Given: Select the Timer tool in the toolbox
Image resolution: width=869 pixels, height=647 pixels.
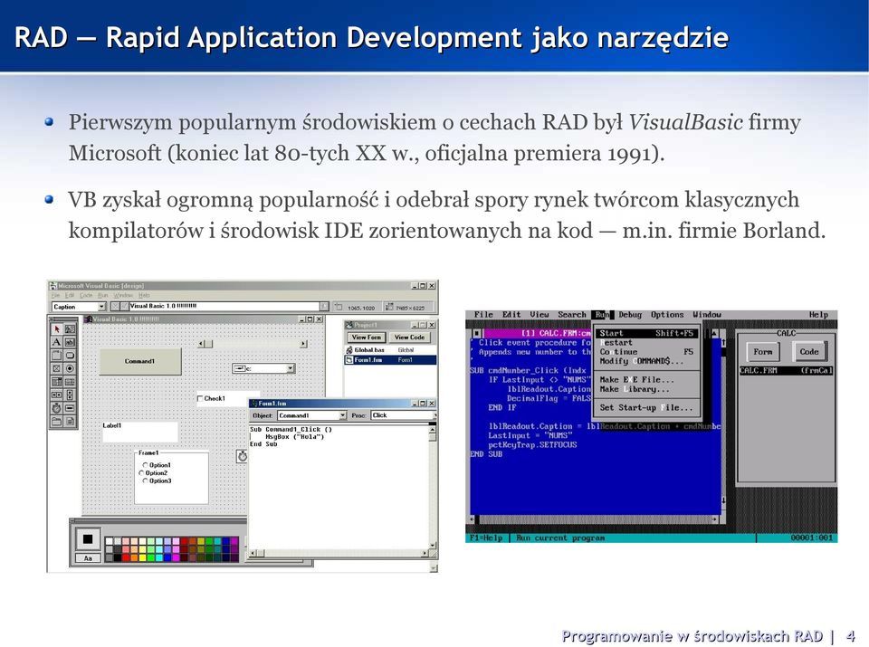Looking at the screenshot, I should 56,408.
